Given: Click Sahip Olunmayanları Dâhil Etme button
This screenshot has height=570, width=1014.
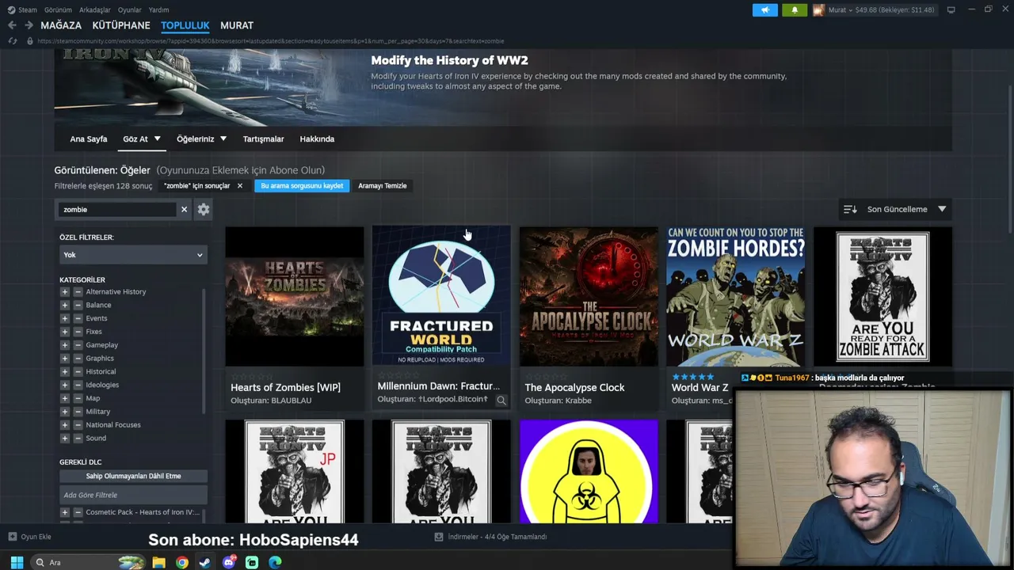Looking at the screenshot, I should [133, 476].
